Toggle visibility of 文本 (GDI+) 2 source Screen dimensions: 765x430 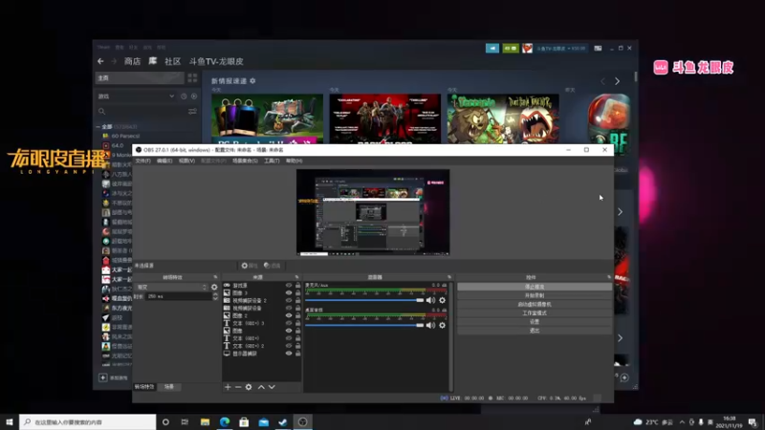289,346
